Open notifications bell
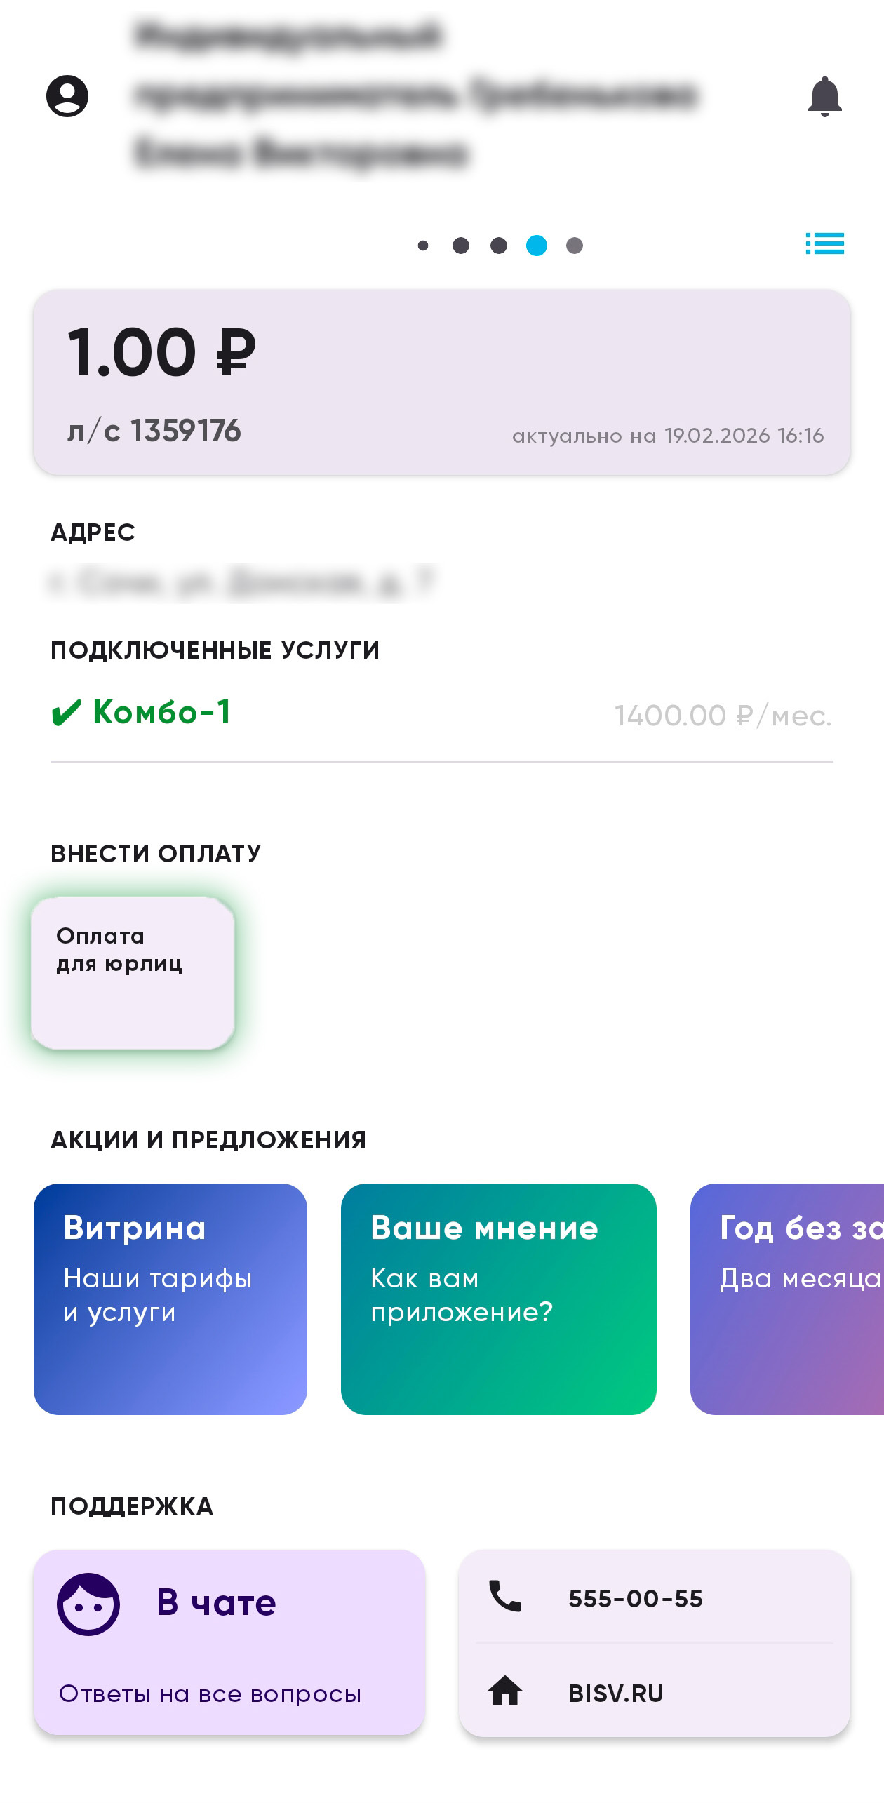 pos(824,96)
